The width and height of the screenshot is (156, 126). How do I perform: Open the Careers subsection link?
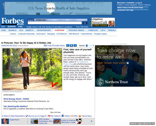click(x=13, y=34)
